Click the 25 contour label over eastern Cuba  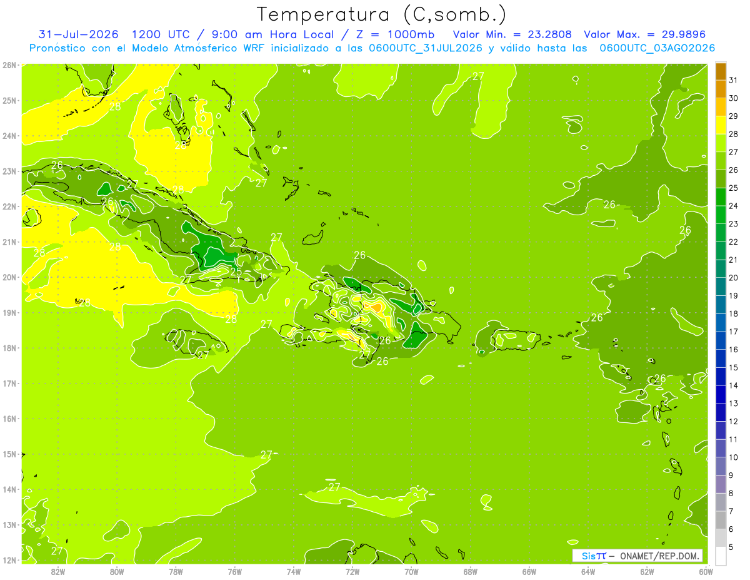click(x=236, y=272)
